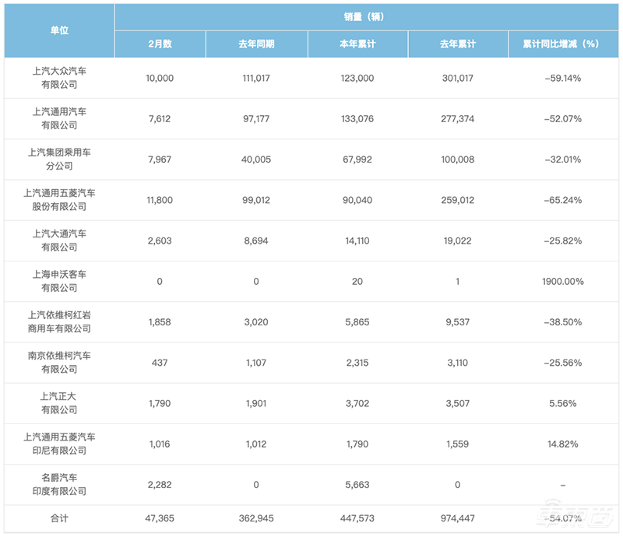The height and width of the screenshot is (537, 623).
Task: Select the 去年累计 column header
Action: (458, 44)
